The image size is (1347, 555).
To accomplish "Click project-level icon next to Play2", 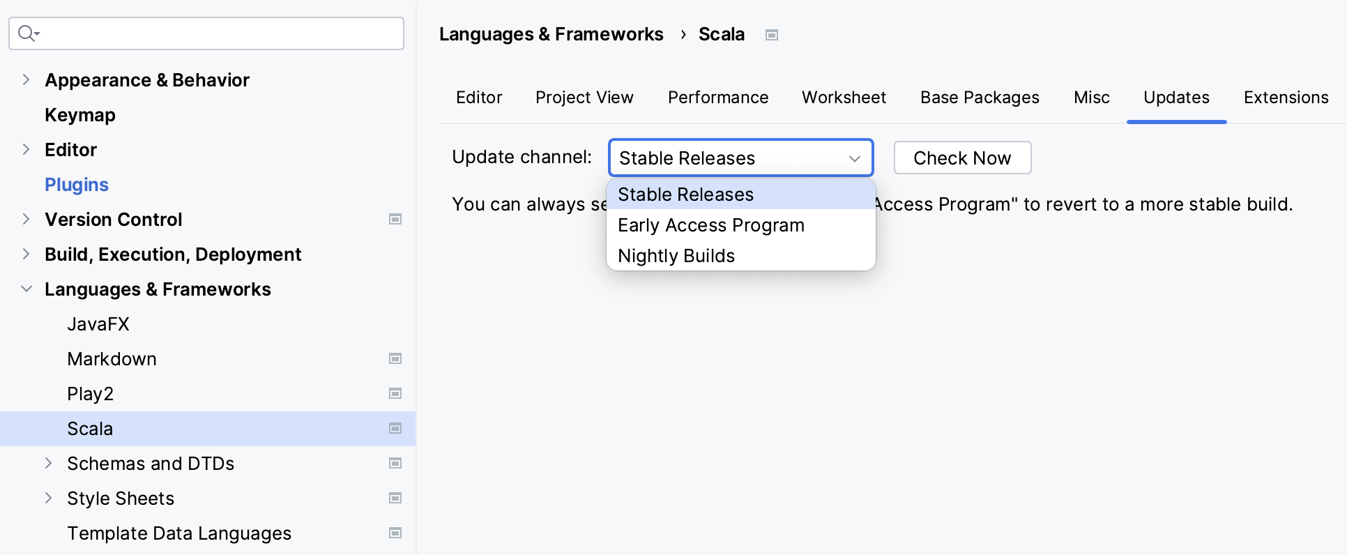I will click(x=395, y=394).
